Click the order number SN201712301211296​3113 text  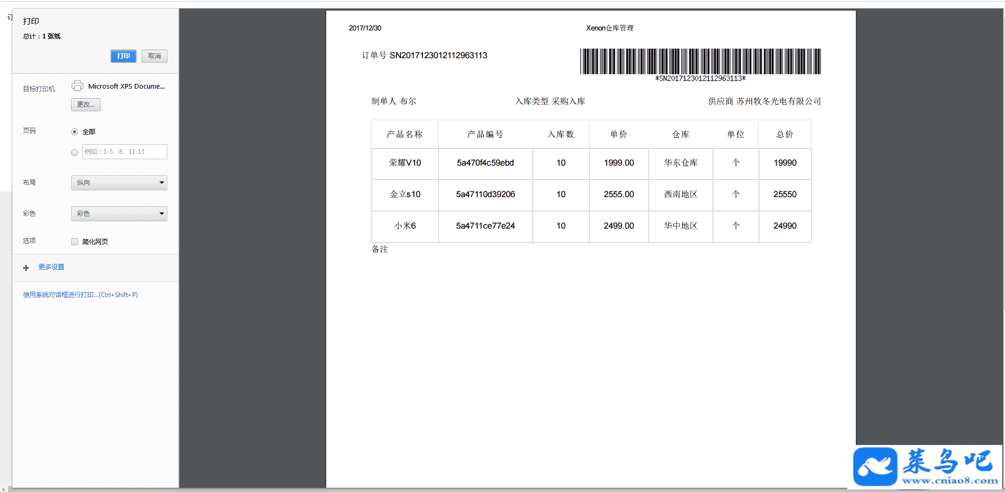[x=438, y=56]
